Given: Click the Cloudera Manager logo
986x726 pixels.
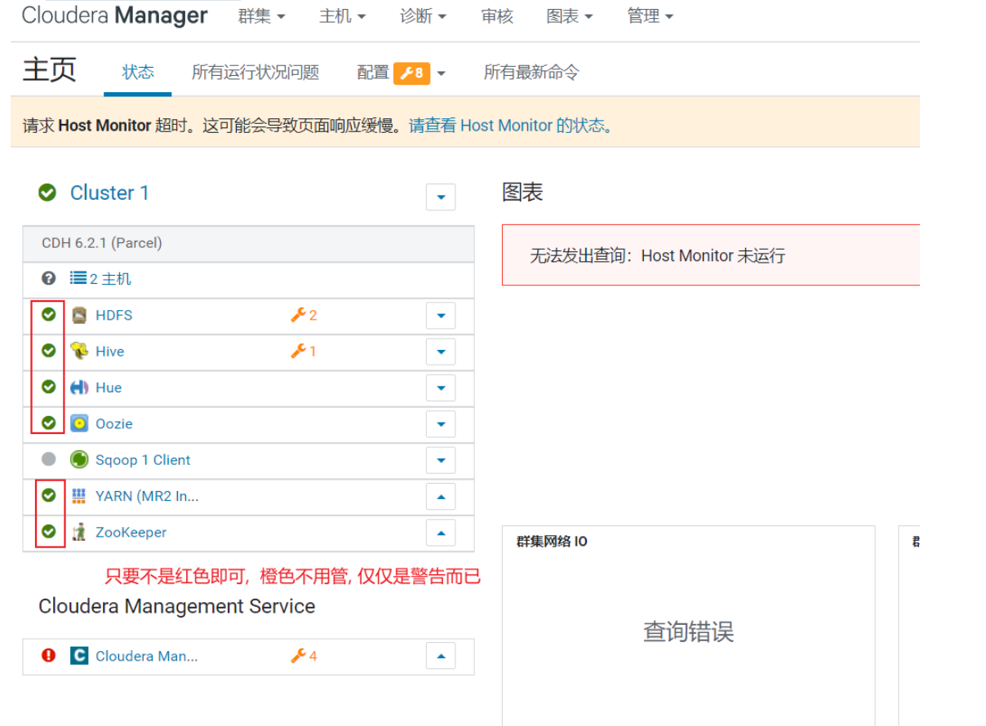Looking at the screenshot, I should [x=114, y=15].
